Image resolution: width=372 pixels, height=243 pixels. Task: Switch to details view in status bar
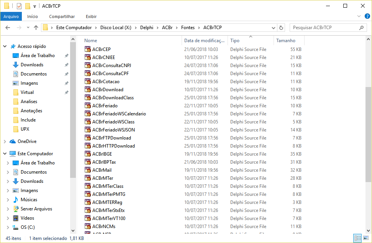[x=357, y=238]
